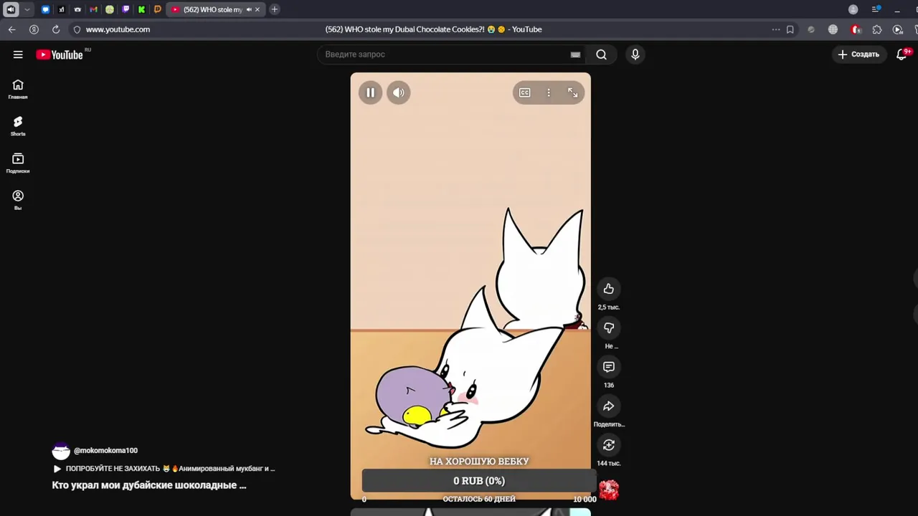
Task: Open the red sound thumbnail below the remix icon
Action: coord(609,490)
